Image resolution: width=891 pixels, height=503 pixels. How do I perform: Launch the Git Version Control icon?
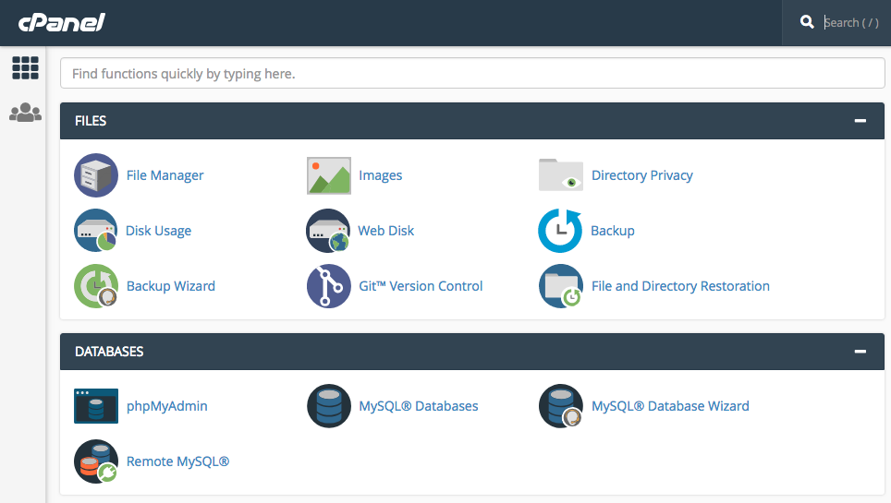click(x=329, y=286)
